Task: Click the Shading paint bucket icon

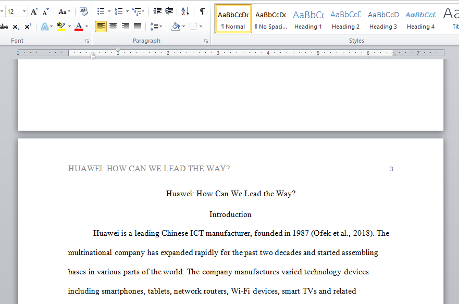Action: point(176,27)
